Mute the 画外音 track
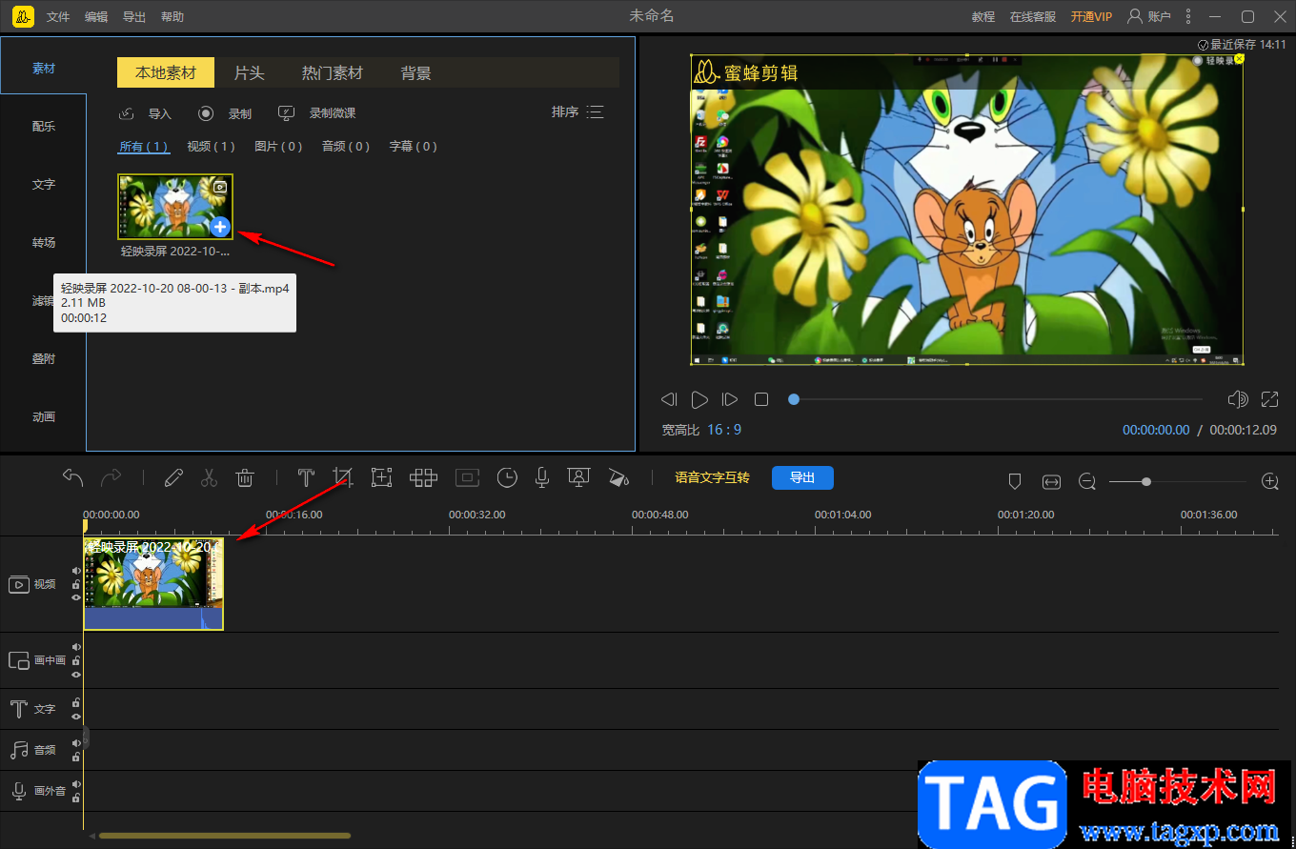The width and height of the screenshot is (1296, 849). (x=76, y=784)
